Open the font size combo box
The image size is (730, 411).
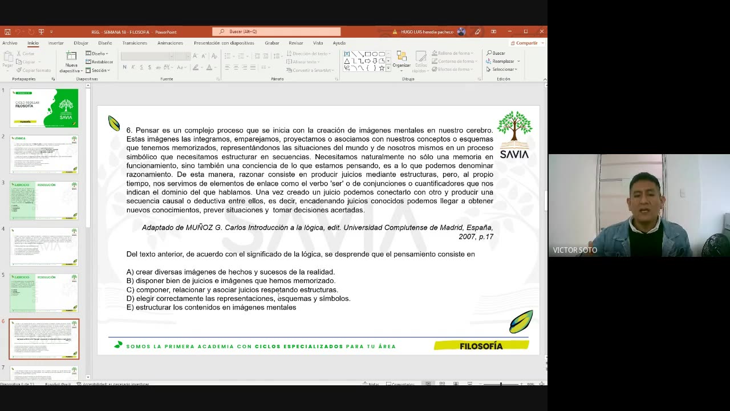(x=182, y=56)
